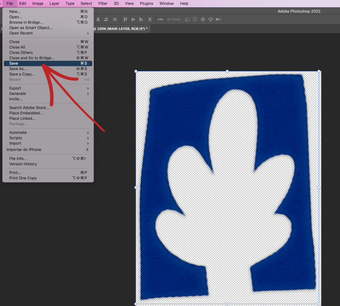
Task: Click the align right edges icon
Action: [106, 19]
